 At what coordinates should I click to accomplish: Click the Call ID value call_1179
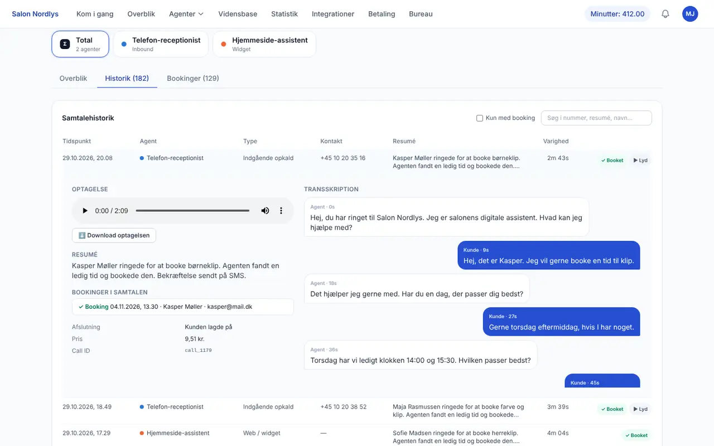(198, 351)
